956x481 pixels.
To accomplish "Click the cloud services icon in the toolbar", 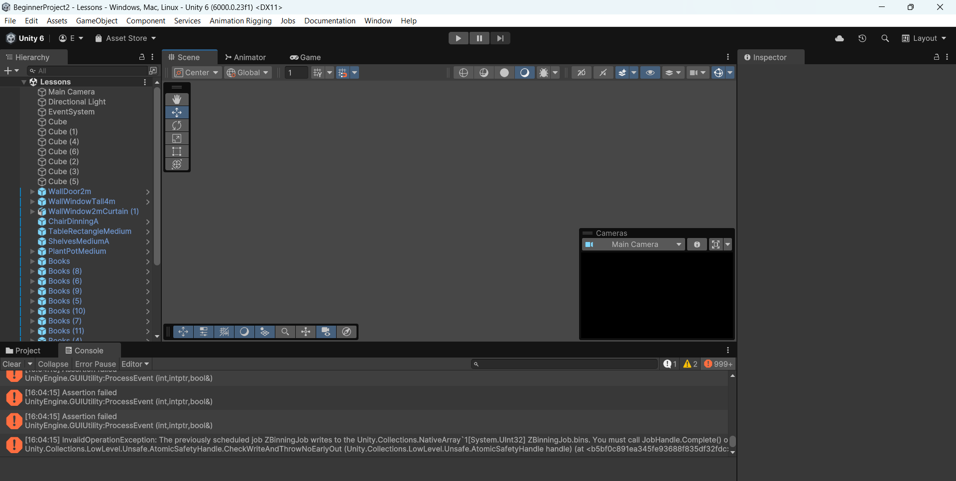I will (839, 38).
